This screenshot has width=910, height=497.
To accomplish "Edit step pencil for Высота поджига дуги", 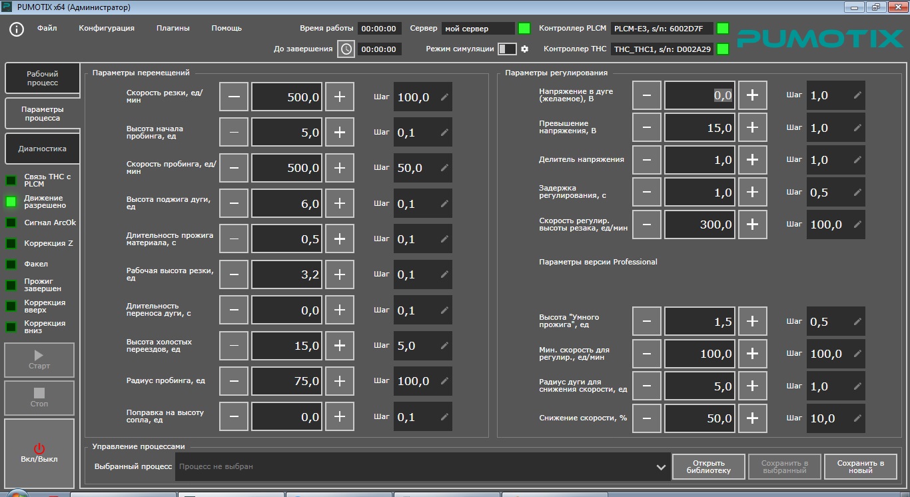I will coord(444,204).
